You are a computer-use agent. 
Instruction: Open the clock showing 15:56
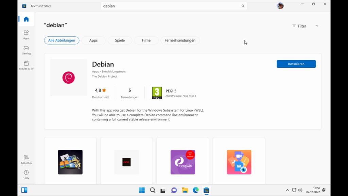[x=313, y=190]
